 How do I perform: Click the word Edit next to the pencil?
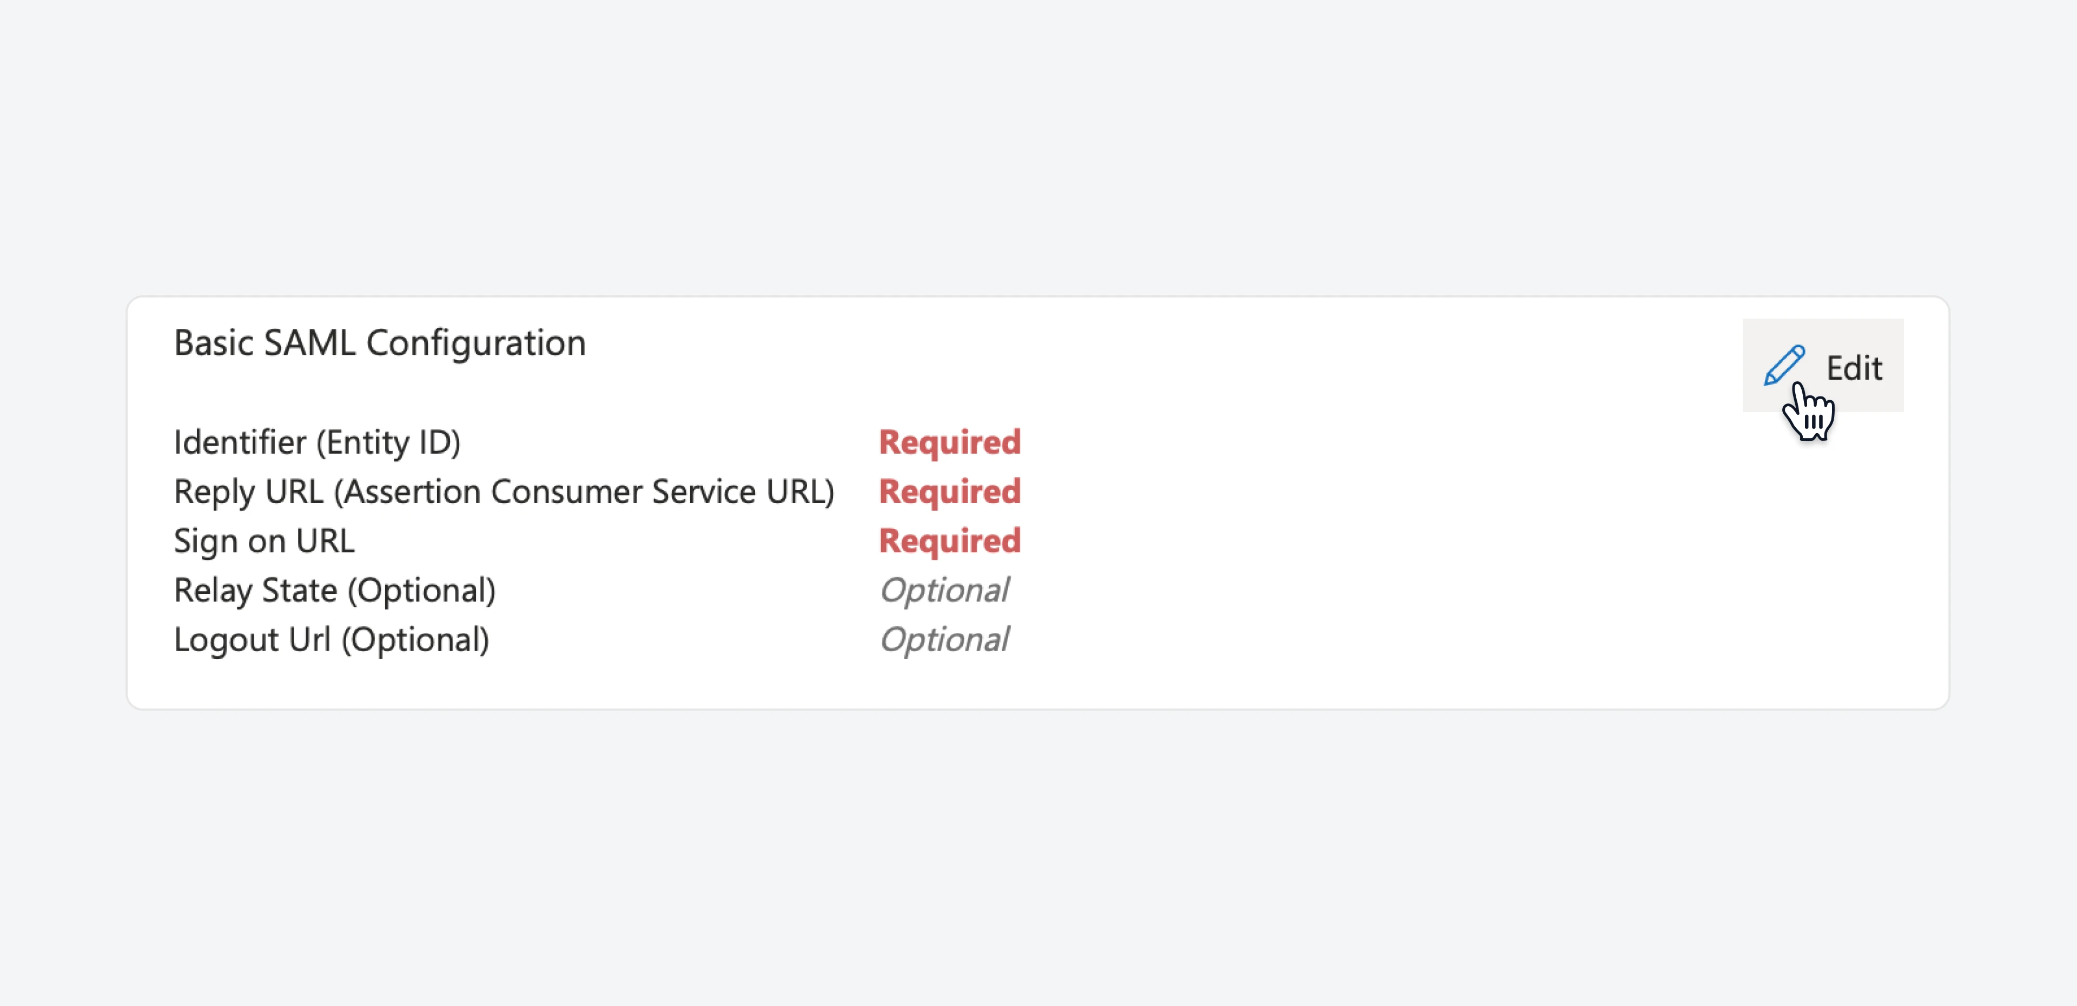click(1854, 368)
